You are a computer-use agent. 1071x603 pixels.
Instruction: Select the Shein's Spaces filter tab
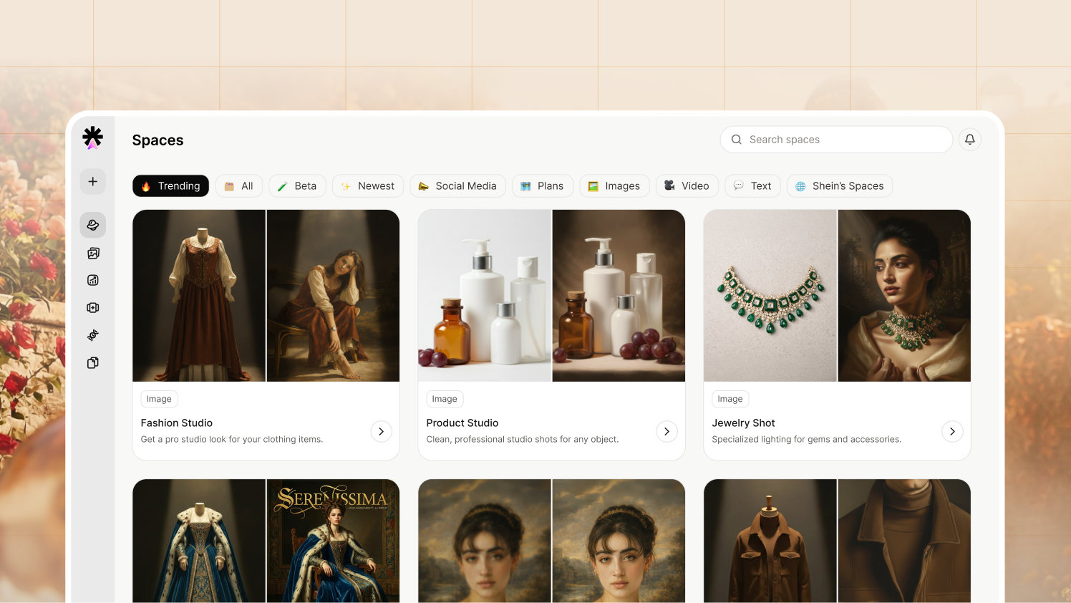(840, 185)
